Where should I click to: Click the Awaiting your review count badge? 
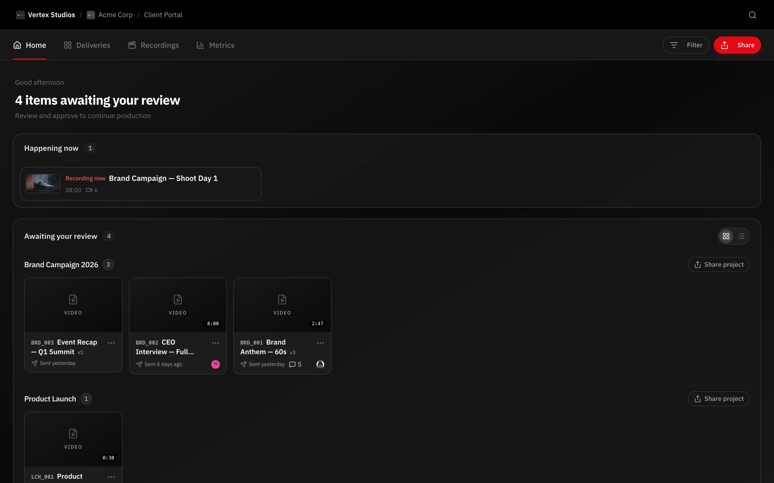pos(109,236)
